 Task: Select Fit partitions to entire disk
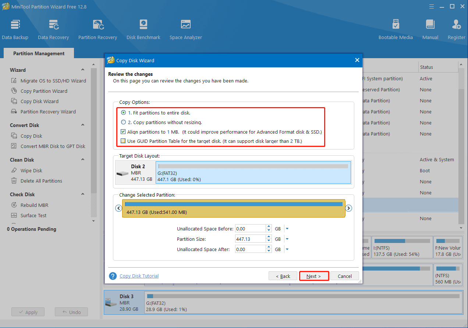124,113
